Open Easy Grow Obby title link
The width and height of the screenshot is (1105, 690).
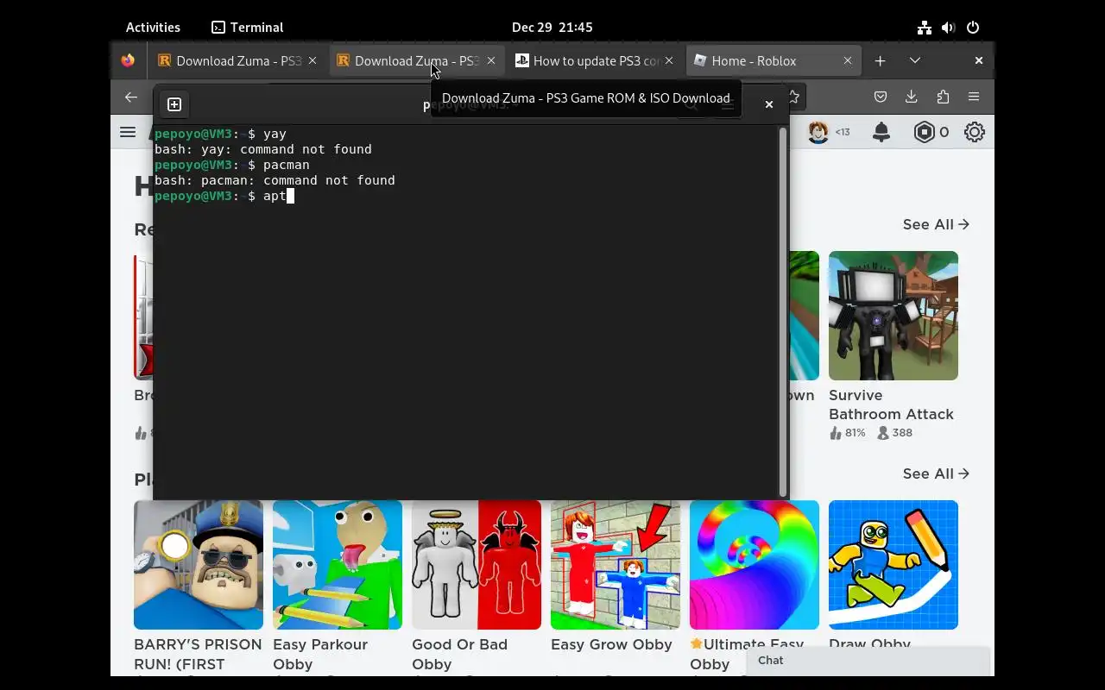coord(611,644)
